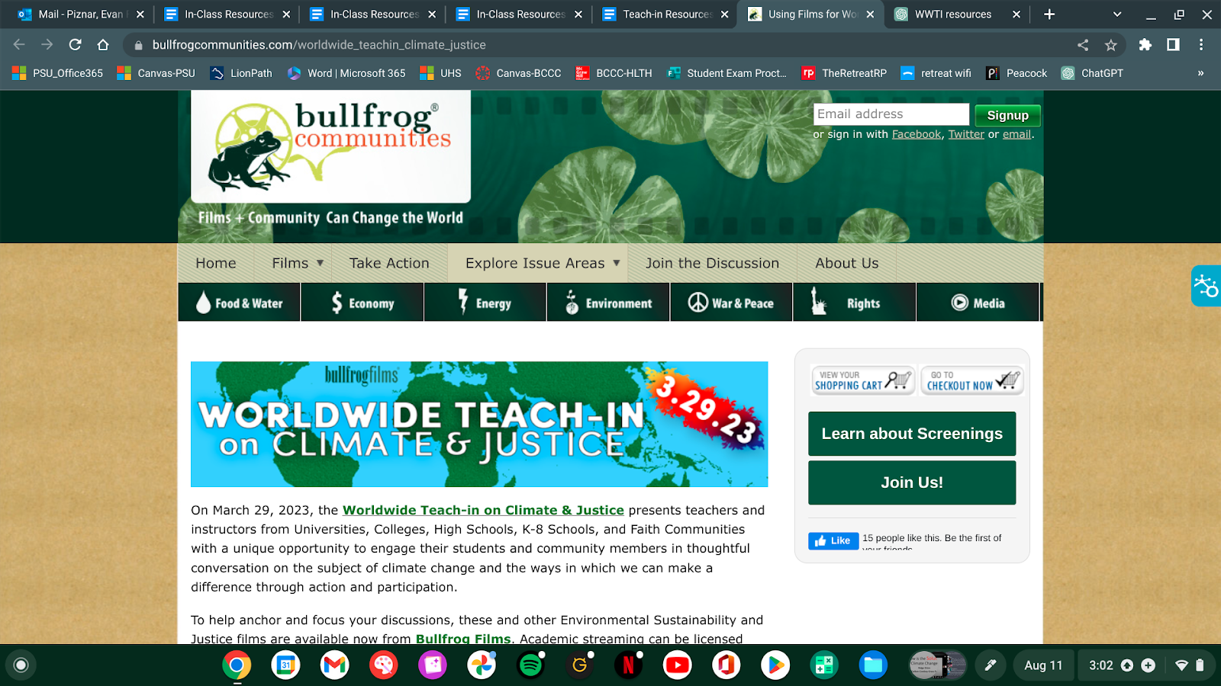Open the ChromeOS launcher
This screenshot has height=686, width=1221.
[x=21, y=665]
